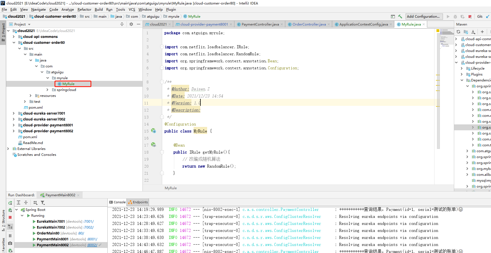
Task: Click Expand All in Run Dashboard toolbar
Action: pyautogui.click(x=19, y=203)
